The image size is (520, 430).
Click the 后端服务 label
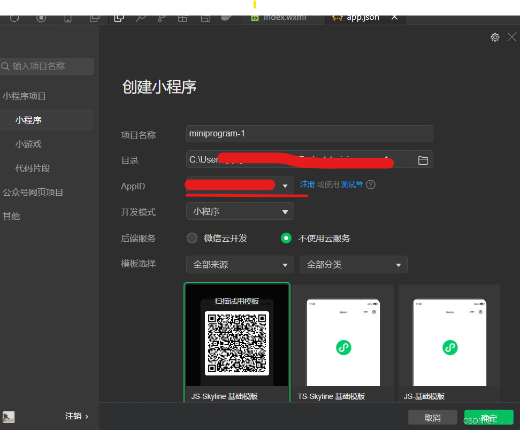pos(138,238)
